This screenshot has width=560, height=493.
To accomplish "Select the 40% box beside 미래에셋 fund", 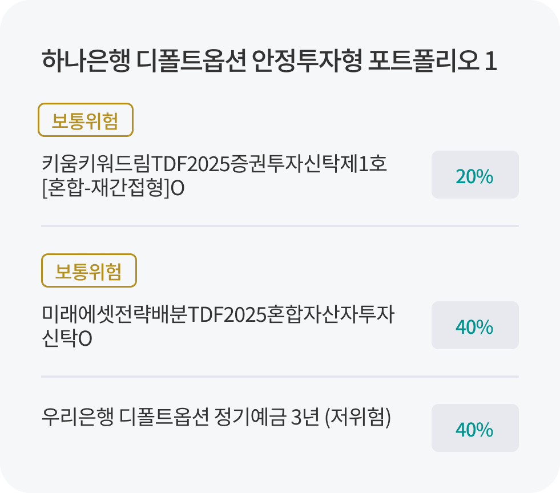I will 474,326.
